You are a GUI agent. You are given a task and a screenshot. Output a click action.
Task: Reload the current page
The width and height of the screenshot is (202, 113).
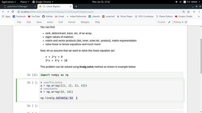(x=13, y=12)
